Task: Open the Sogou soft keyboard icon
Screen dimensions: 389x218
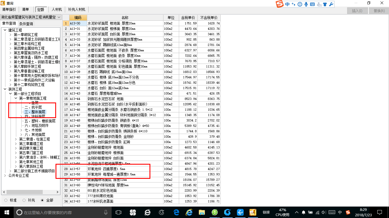Action: 312,4
